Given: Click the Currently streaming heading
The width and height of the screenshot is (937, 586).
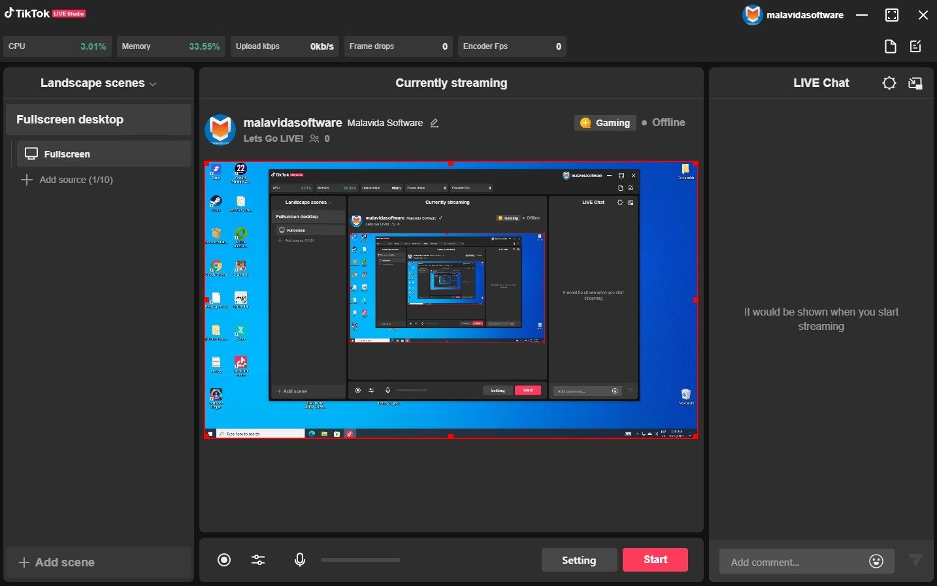Looking at the screenshot, I should pyautogui.click(x=452, y=83).
